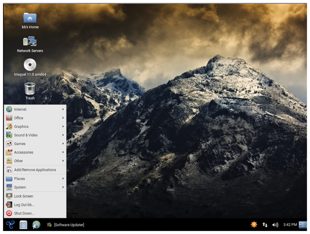Choose Log Out bb... from the menu
The height and width of the screenshot is (234, 310).
point(35,205)
